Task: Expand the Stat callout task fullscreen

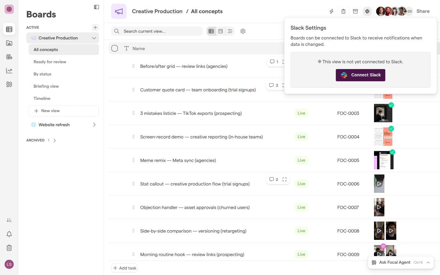Action: coord(284,179)
